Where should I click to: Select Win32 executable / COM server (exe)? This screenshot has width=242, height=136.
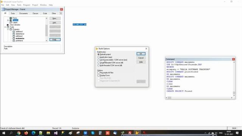pos(98,60)
